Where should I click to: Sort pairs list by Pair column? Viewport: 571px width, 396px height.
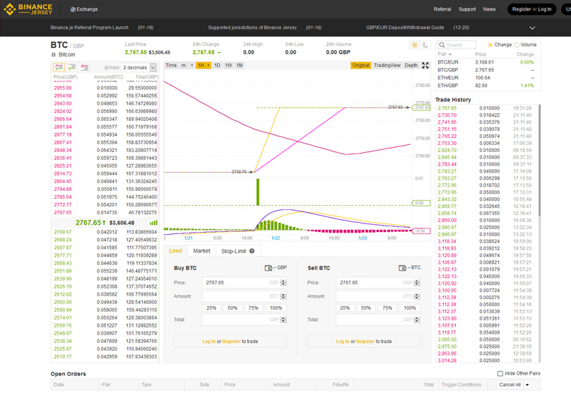[445, 54]
